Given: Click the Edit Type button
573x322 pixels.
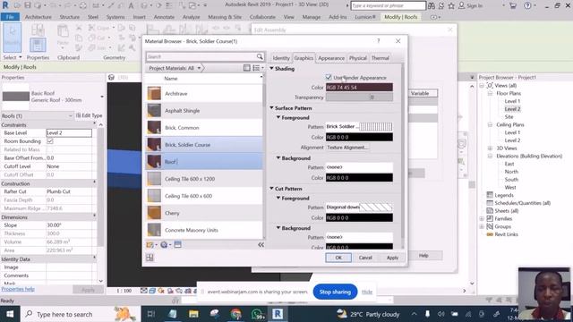Looking at the screenshot, I should pyautogui.click(x=90, y=115).
